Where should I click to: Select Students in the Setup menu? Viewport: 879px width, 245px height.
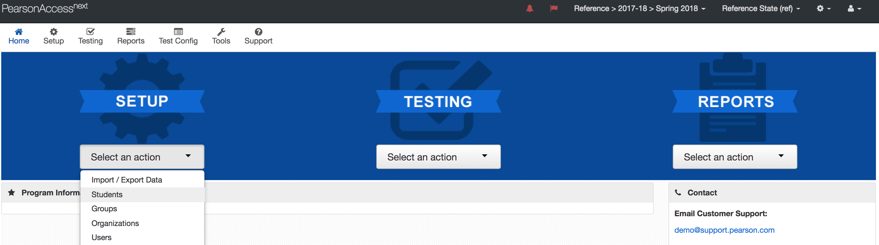pyautogui.click(x=107, y=194)
